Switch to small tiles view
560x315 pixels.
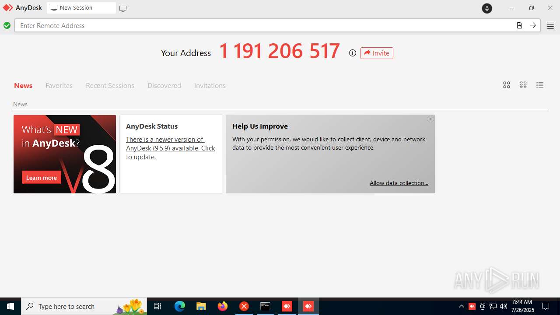click(x=523, y=85)
